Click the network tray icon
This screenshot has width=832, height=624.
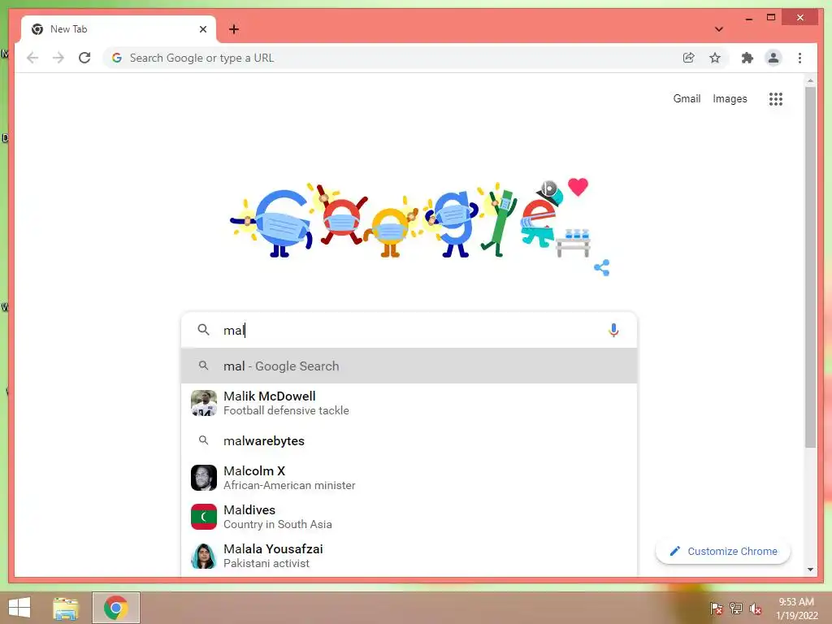(736, 609)
